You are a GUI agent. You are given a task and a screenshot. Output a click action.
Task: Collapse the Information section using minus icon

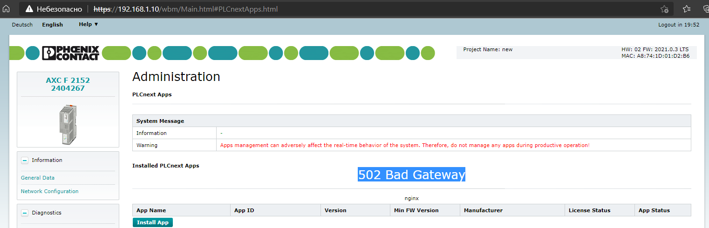(x=25, y=161)
